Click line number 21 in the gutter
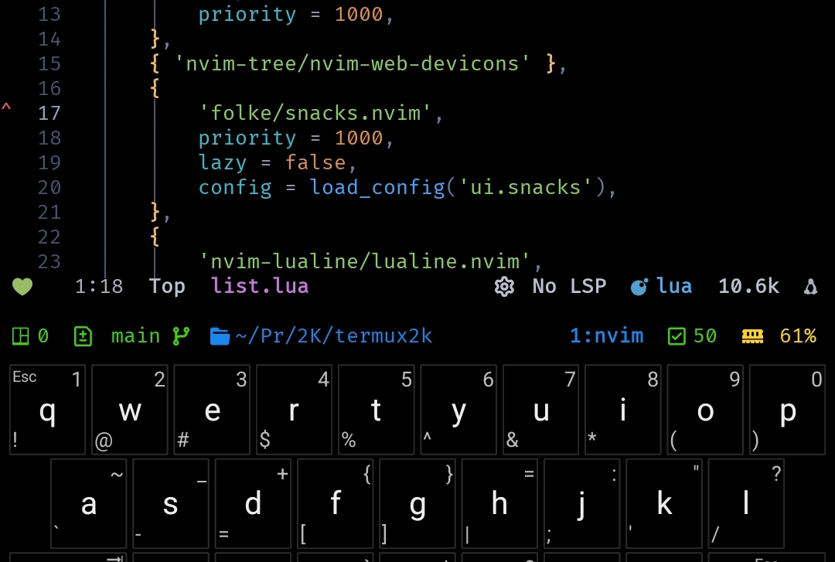The height and width of the screenshot is (562, 835). point(49,212)
